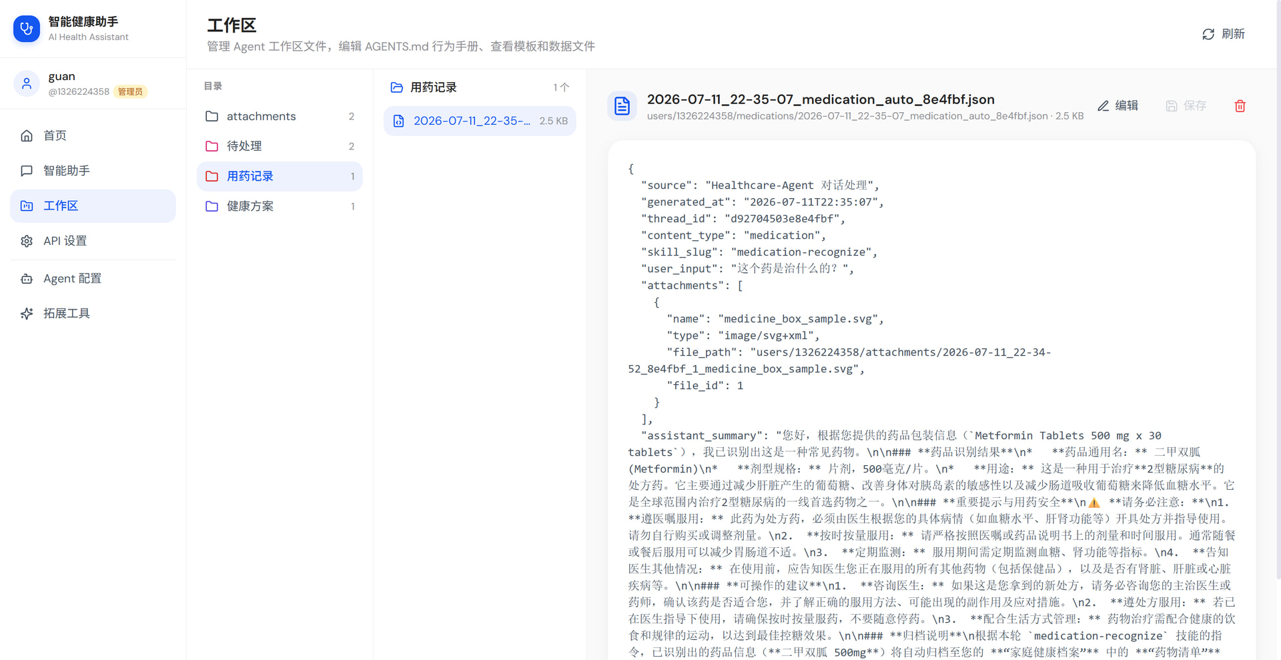Open the 健康方案 folder

[x=280, y=206]
